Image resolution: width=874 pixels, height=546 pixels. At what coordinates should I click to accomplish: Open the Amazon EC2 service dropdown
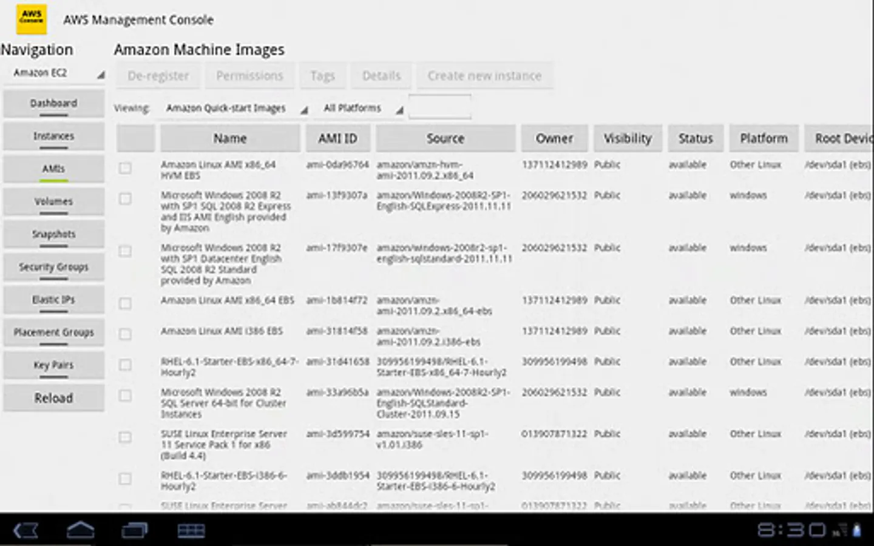pyautogui.click(x=55, y=73)
